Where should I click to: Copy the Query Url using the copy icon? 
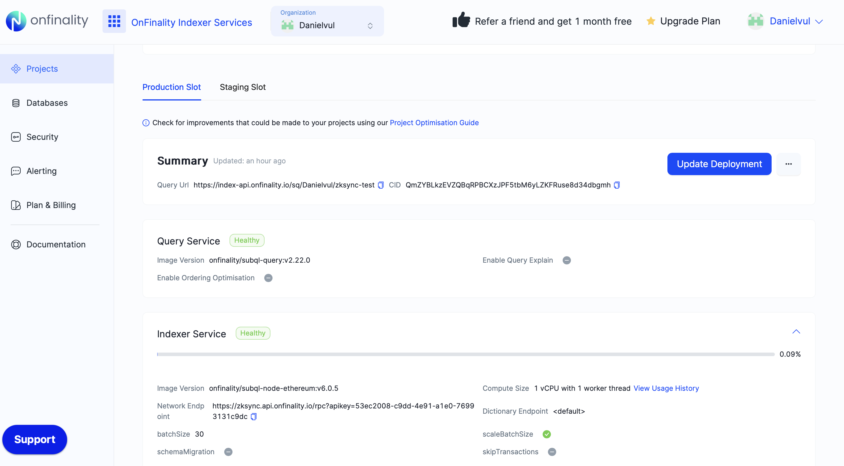coord(381,185)
